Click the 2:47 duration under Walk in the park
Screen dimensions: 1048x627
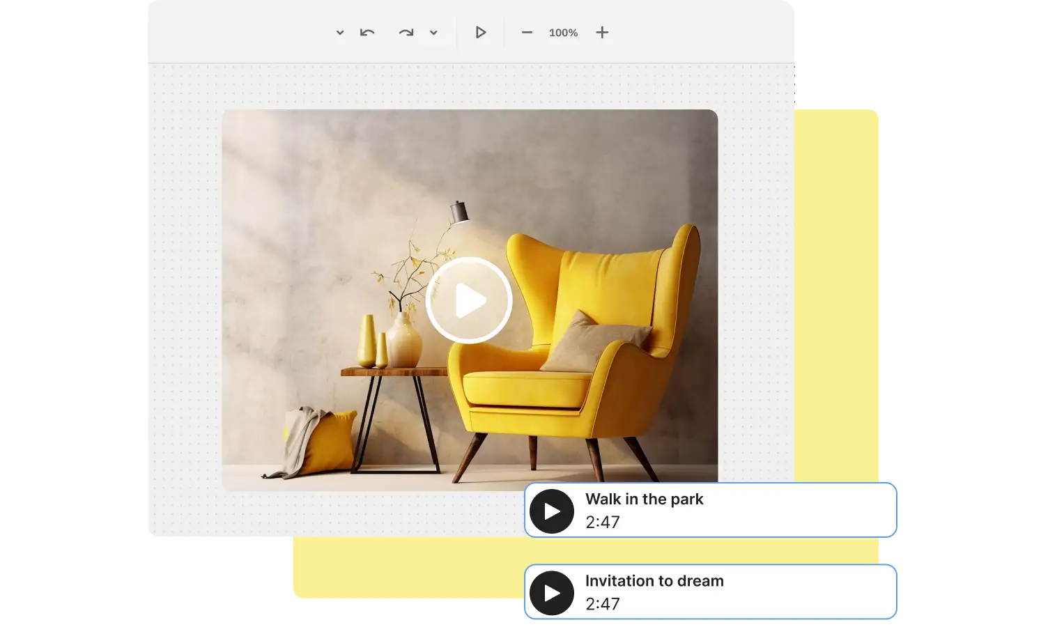(x=603, y=522)
